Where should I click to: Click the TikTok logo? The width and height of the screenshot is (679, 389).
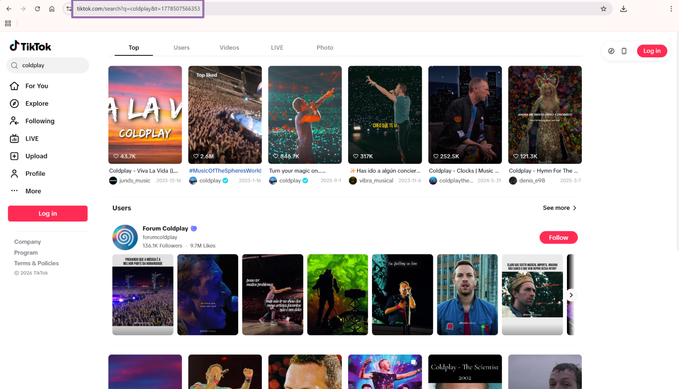[30, 46]
